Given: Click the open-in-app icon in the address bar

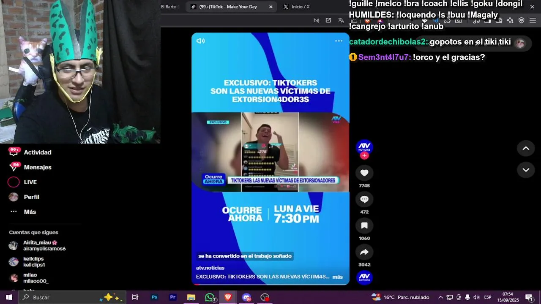Looking at the screenshot, I should pyautogui.click(x=328, y=20).
